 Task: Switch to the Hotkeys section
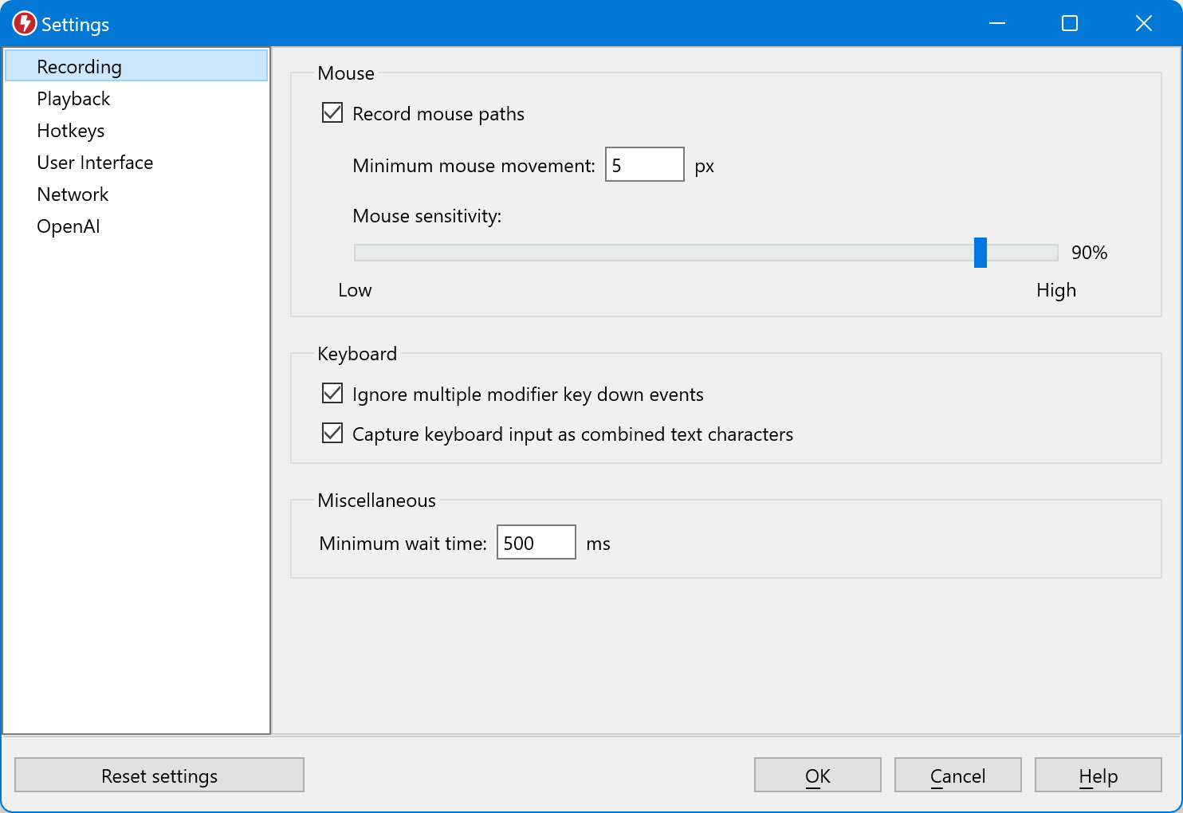click(x=71, y=131)
